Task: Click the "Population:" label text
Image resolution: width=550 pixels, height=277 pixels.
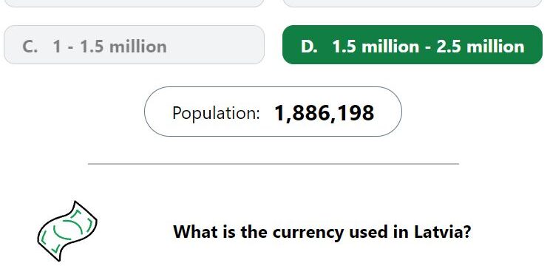Action: point(216,113)
